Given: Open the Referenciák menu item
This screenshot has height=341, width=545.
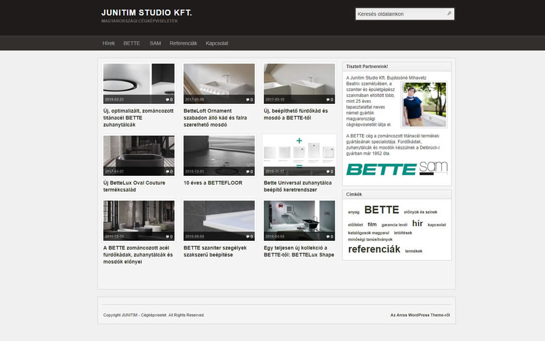Looking at the screenshot, I should [183, 43].
